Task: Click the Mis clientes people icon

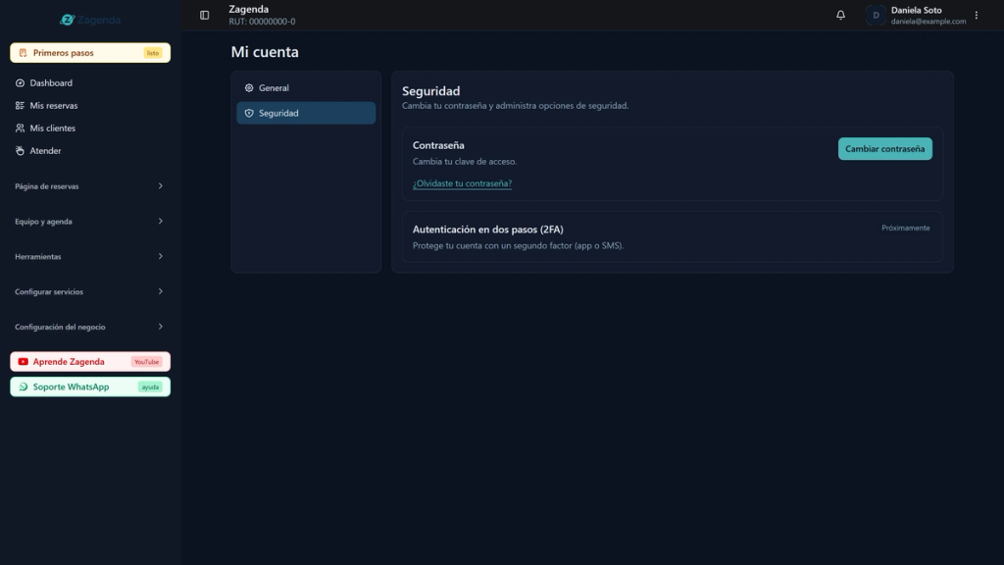Action: coord(20,128)
